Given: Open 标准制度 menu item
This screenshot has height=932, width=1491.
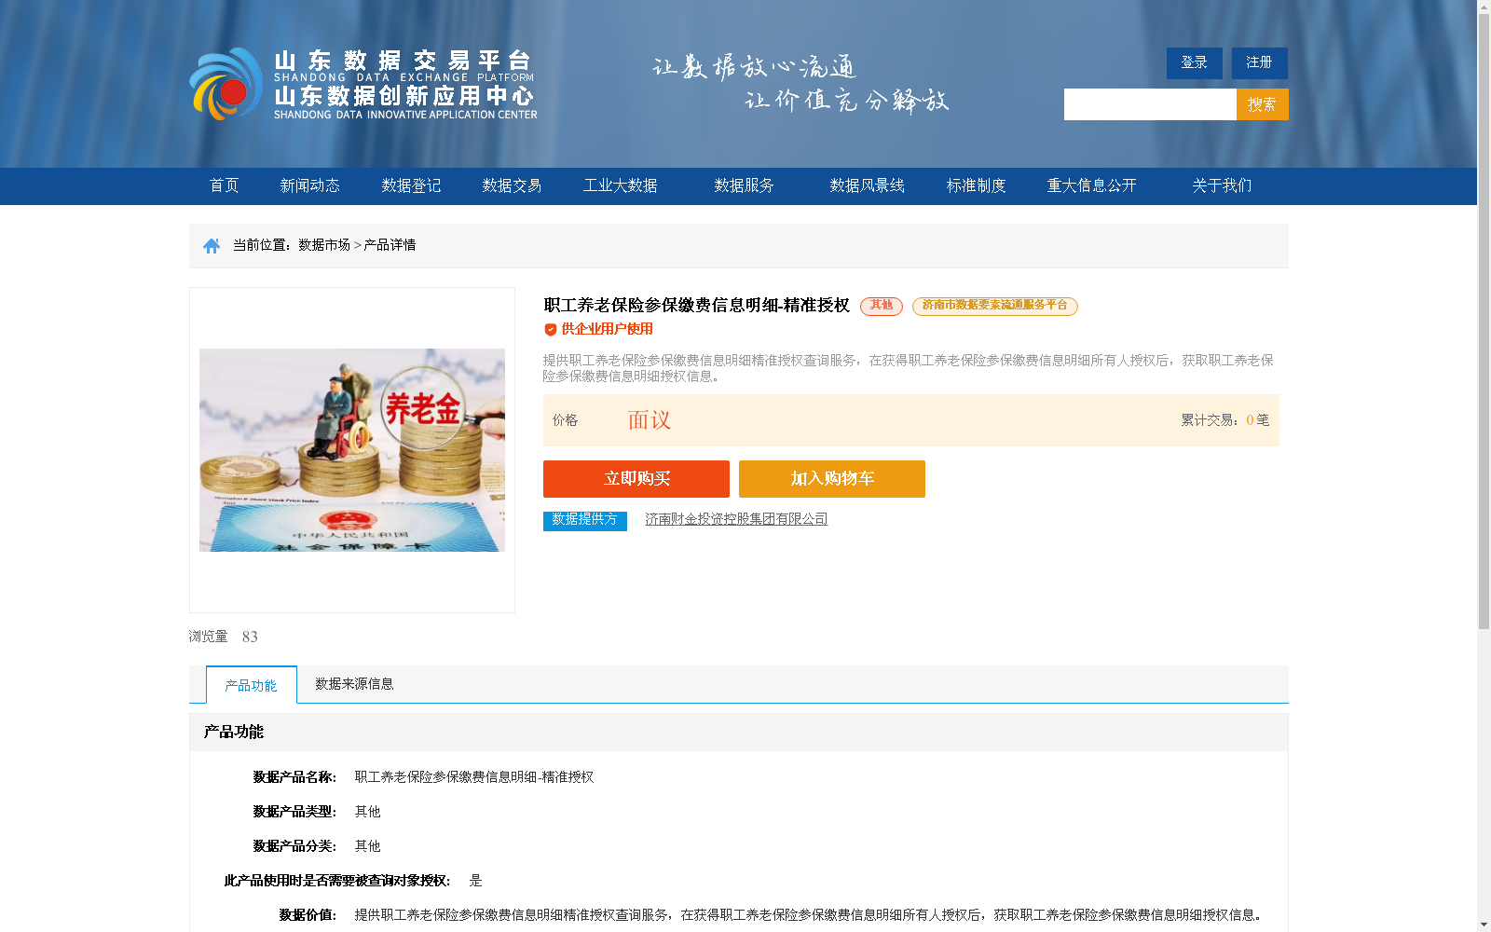Looking at the screenshot, I should pos(976,185).
